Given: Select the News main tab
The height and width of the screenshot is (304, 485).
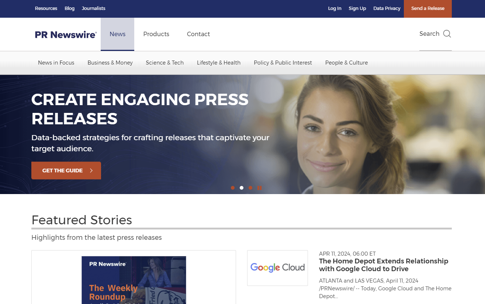Looking at the screenshot, I should (117, 34).
